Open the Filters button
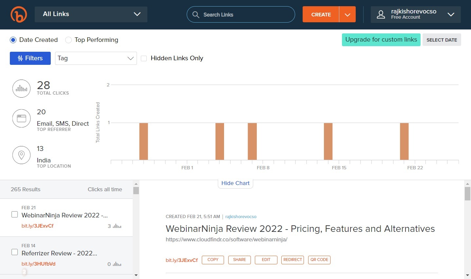This screenshot has height=279, width=471. pyautogui.click(x=30, y=58)
